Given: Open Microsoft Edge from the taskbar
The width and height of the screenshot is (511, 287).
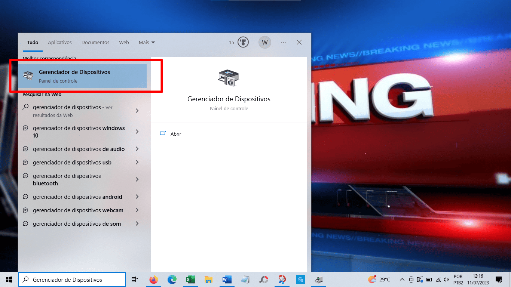Looking at the screenshot, I should (x=172, y=279).
